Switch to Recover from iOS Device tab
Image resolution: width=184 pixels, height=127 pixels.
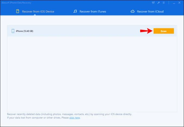tap(35, 11)
